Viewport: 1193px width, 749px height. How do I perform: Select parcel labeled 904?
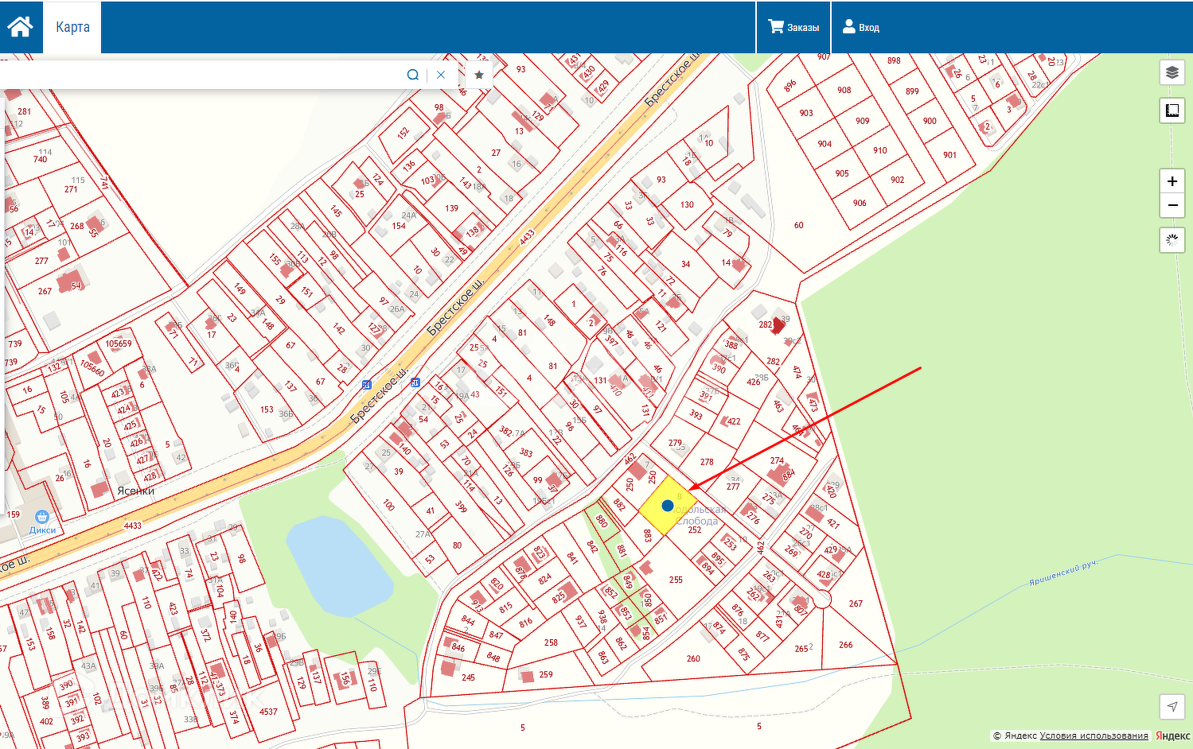pos(825,144)
